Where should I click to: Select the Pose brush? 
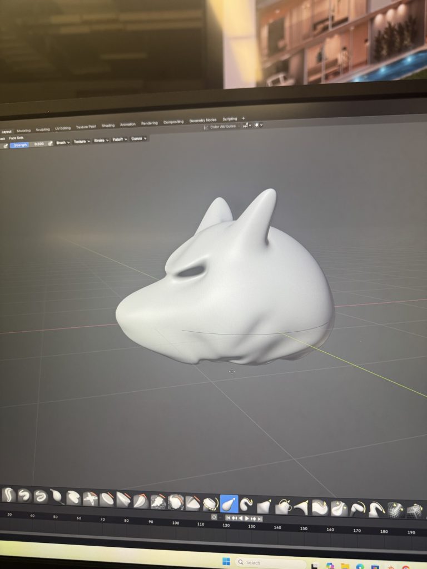tap(339, 509)
